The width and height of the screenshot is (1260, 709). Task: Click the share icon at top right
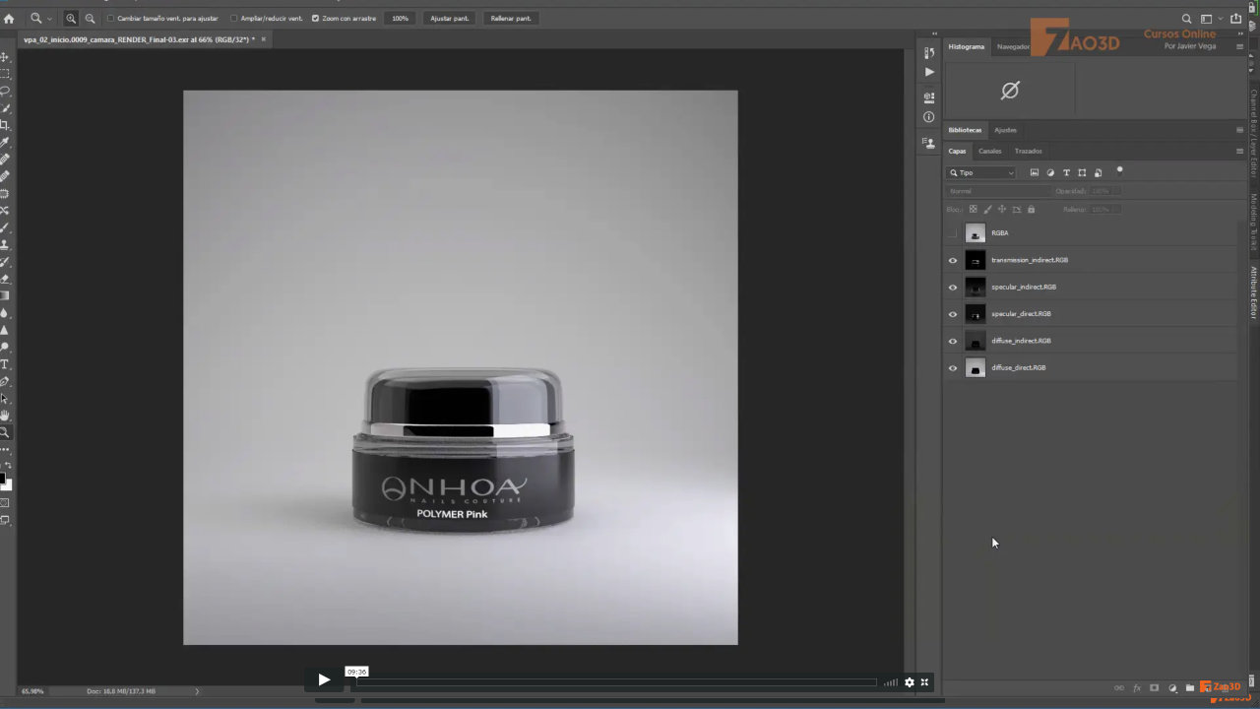tap(1236, 18)
